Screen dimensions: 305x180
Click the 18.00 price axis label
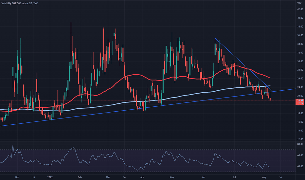[300, 113]
